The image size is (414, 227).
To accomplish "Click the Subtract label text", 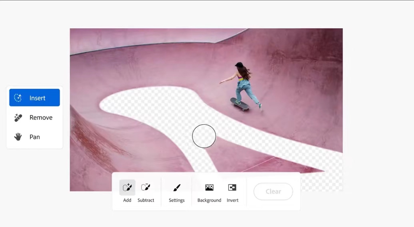I will pos(146,200).
